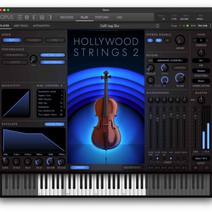Switch to the Play tab
This screenshot has width=212, height=212.
[x=84, y=17]
